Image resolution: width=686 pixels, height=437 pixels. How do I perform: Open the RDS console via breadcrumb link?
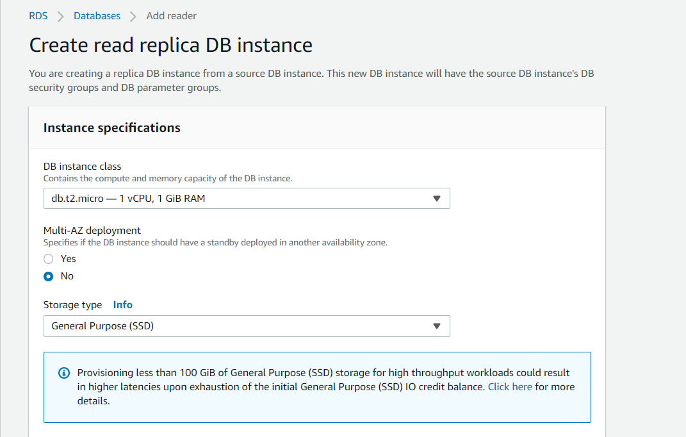(x=38, y=15)
